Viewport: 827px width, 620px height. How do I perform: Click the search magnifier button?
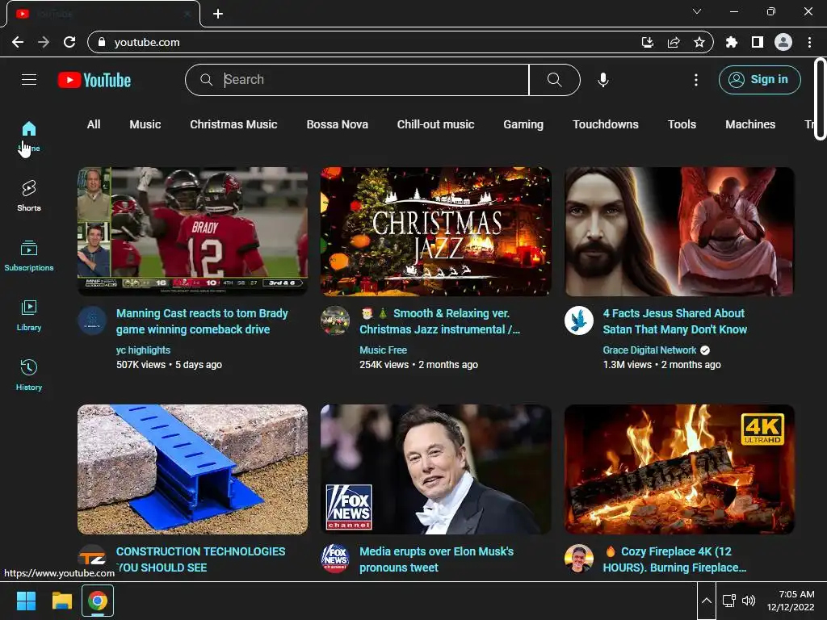click(554, 80)
